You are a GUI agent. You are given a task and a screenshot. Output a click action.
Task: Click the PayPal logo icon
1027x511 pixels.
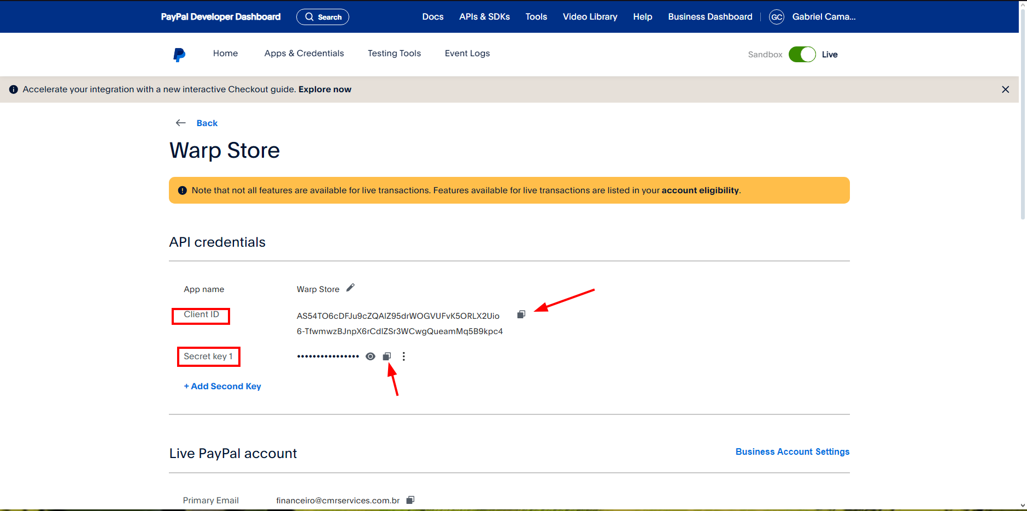(179, 55)
